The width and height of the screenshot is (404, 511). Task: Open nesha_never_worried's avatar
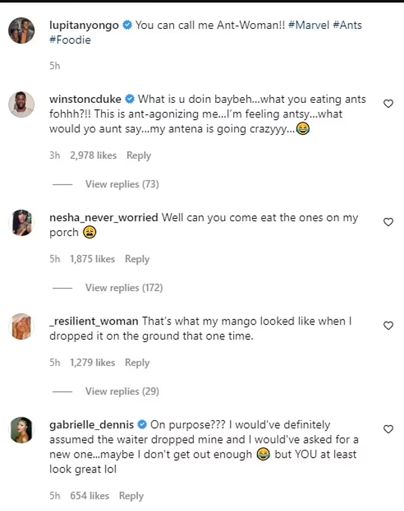click(21, 222)
